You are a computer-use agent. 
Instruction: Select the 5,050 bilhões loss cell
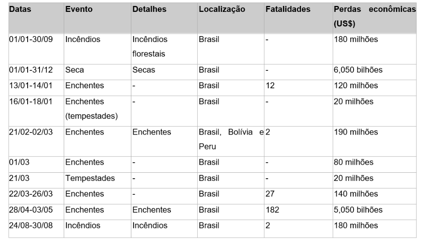click(374, 212)
